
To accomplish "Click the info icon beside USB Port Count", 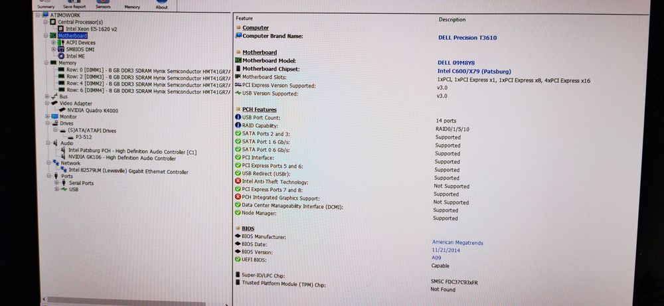I will (x=238, y=117).
